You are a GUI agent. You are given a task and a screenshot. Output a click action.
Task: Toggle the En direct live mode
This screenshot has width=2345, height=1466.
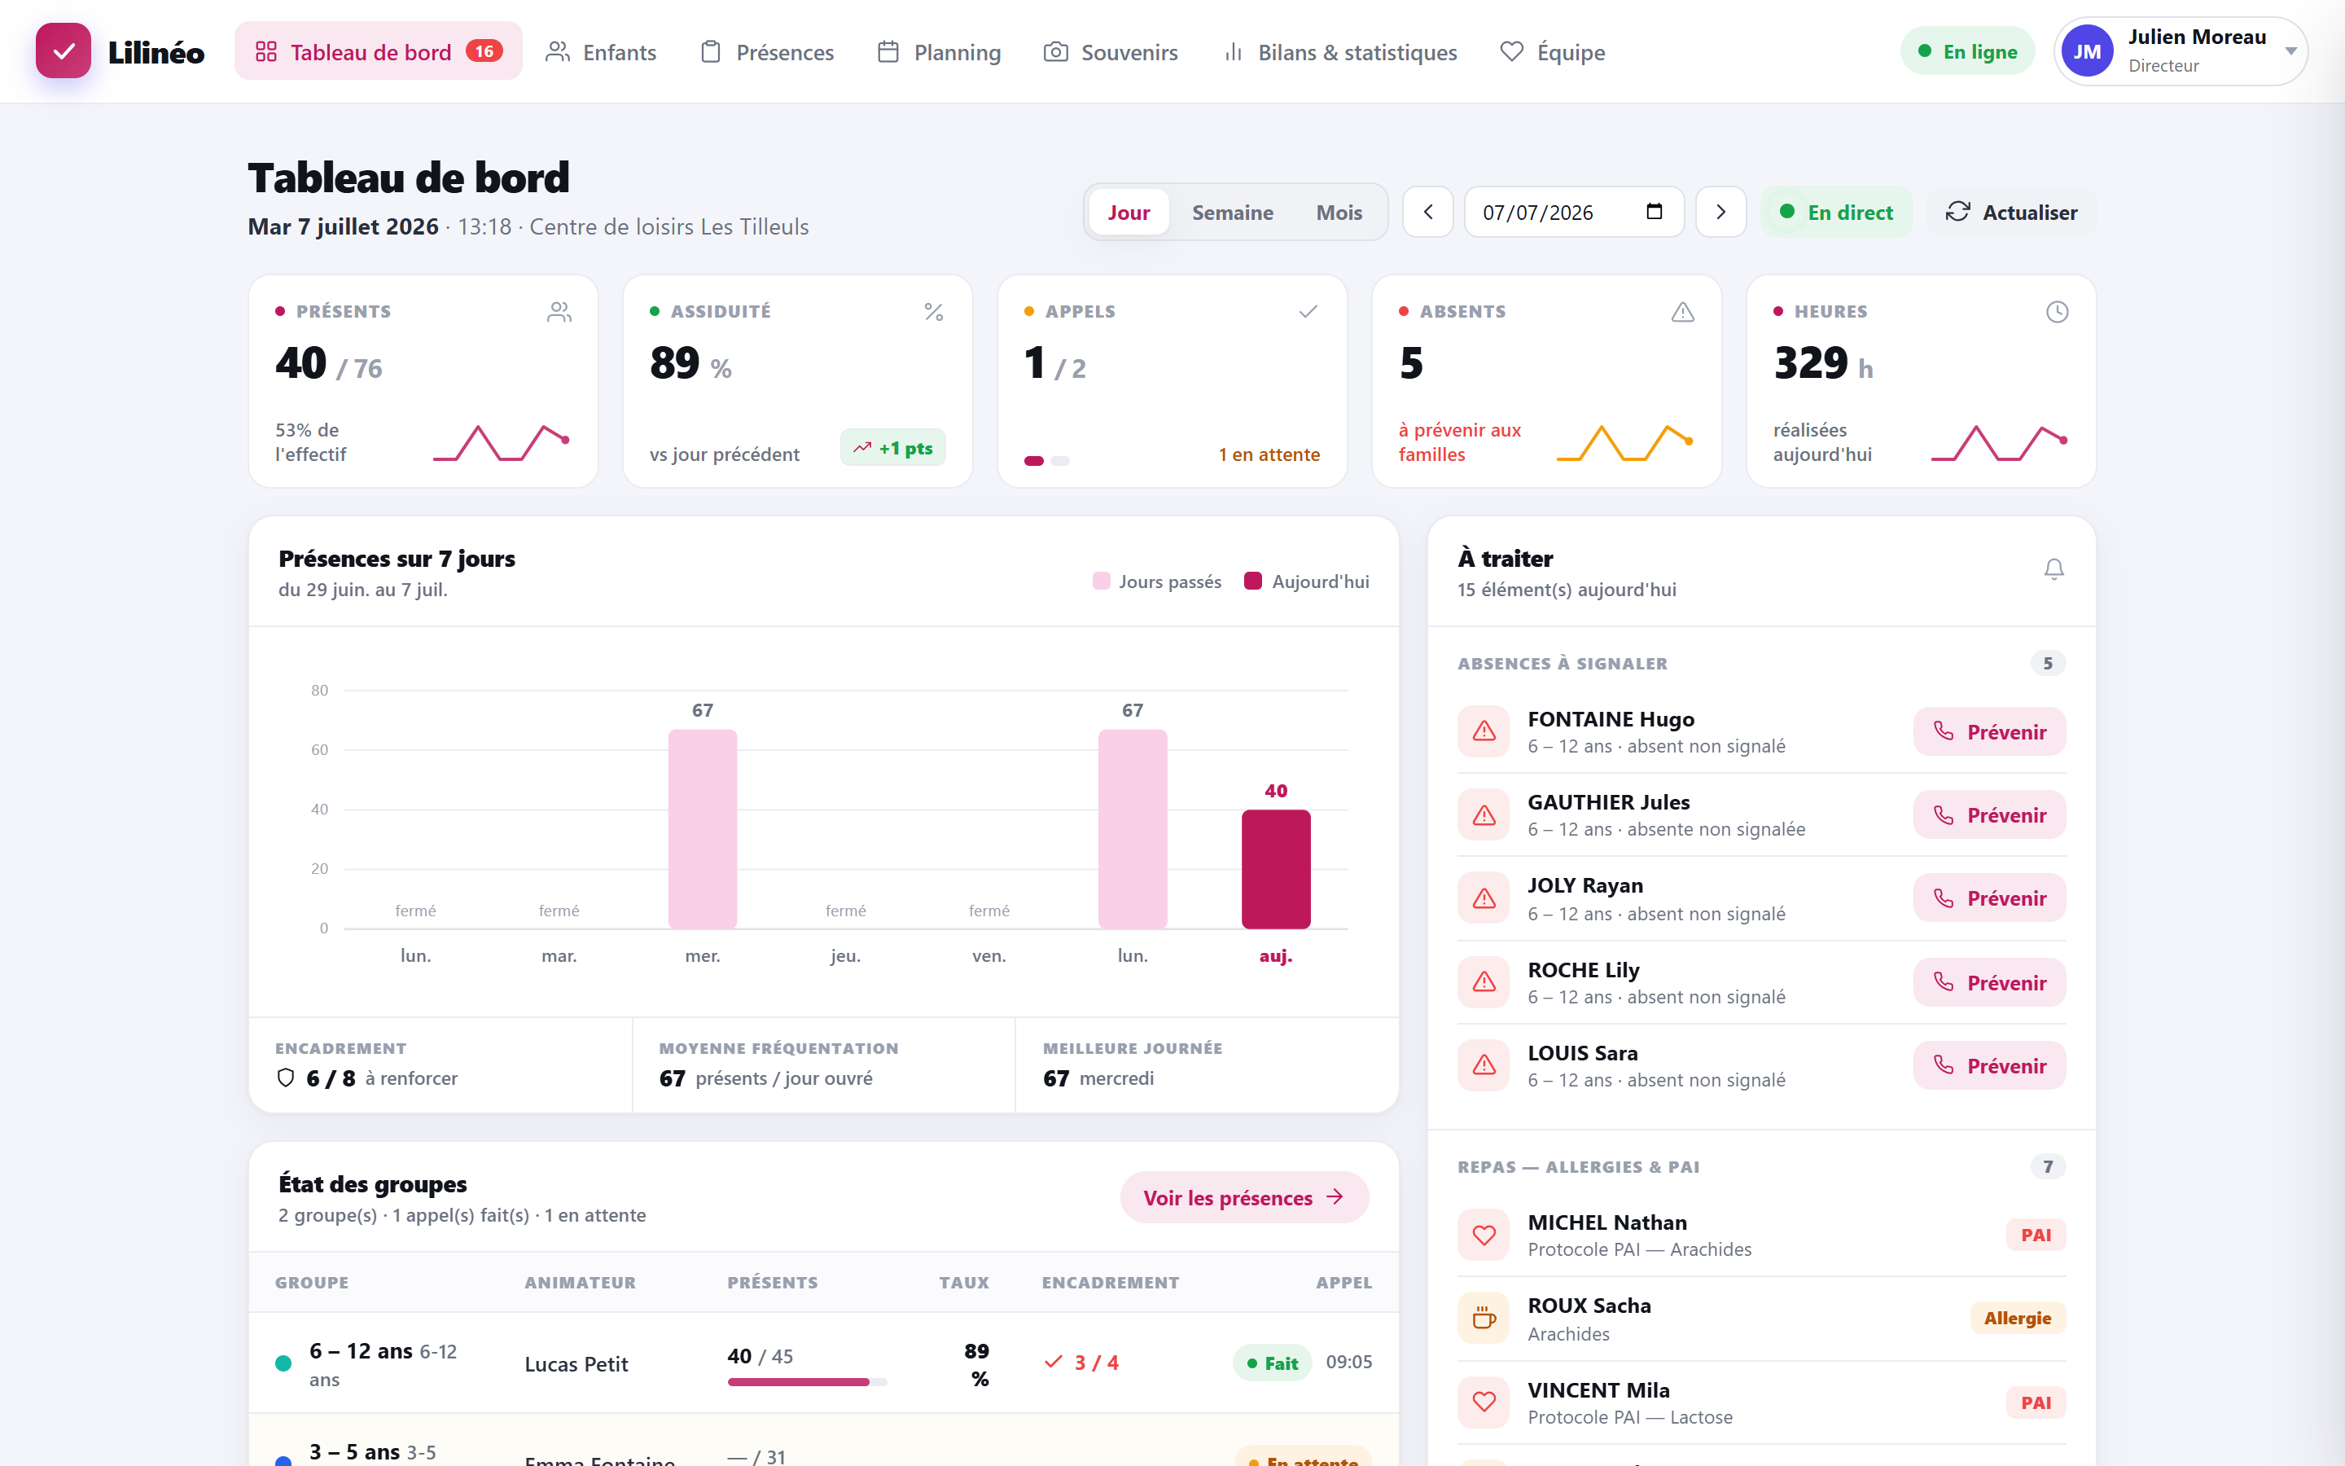[x=1836, y=213]
